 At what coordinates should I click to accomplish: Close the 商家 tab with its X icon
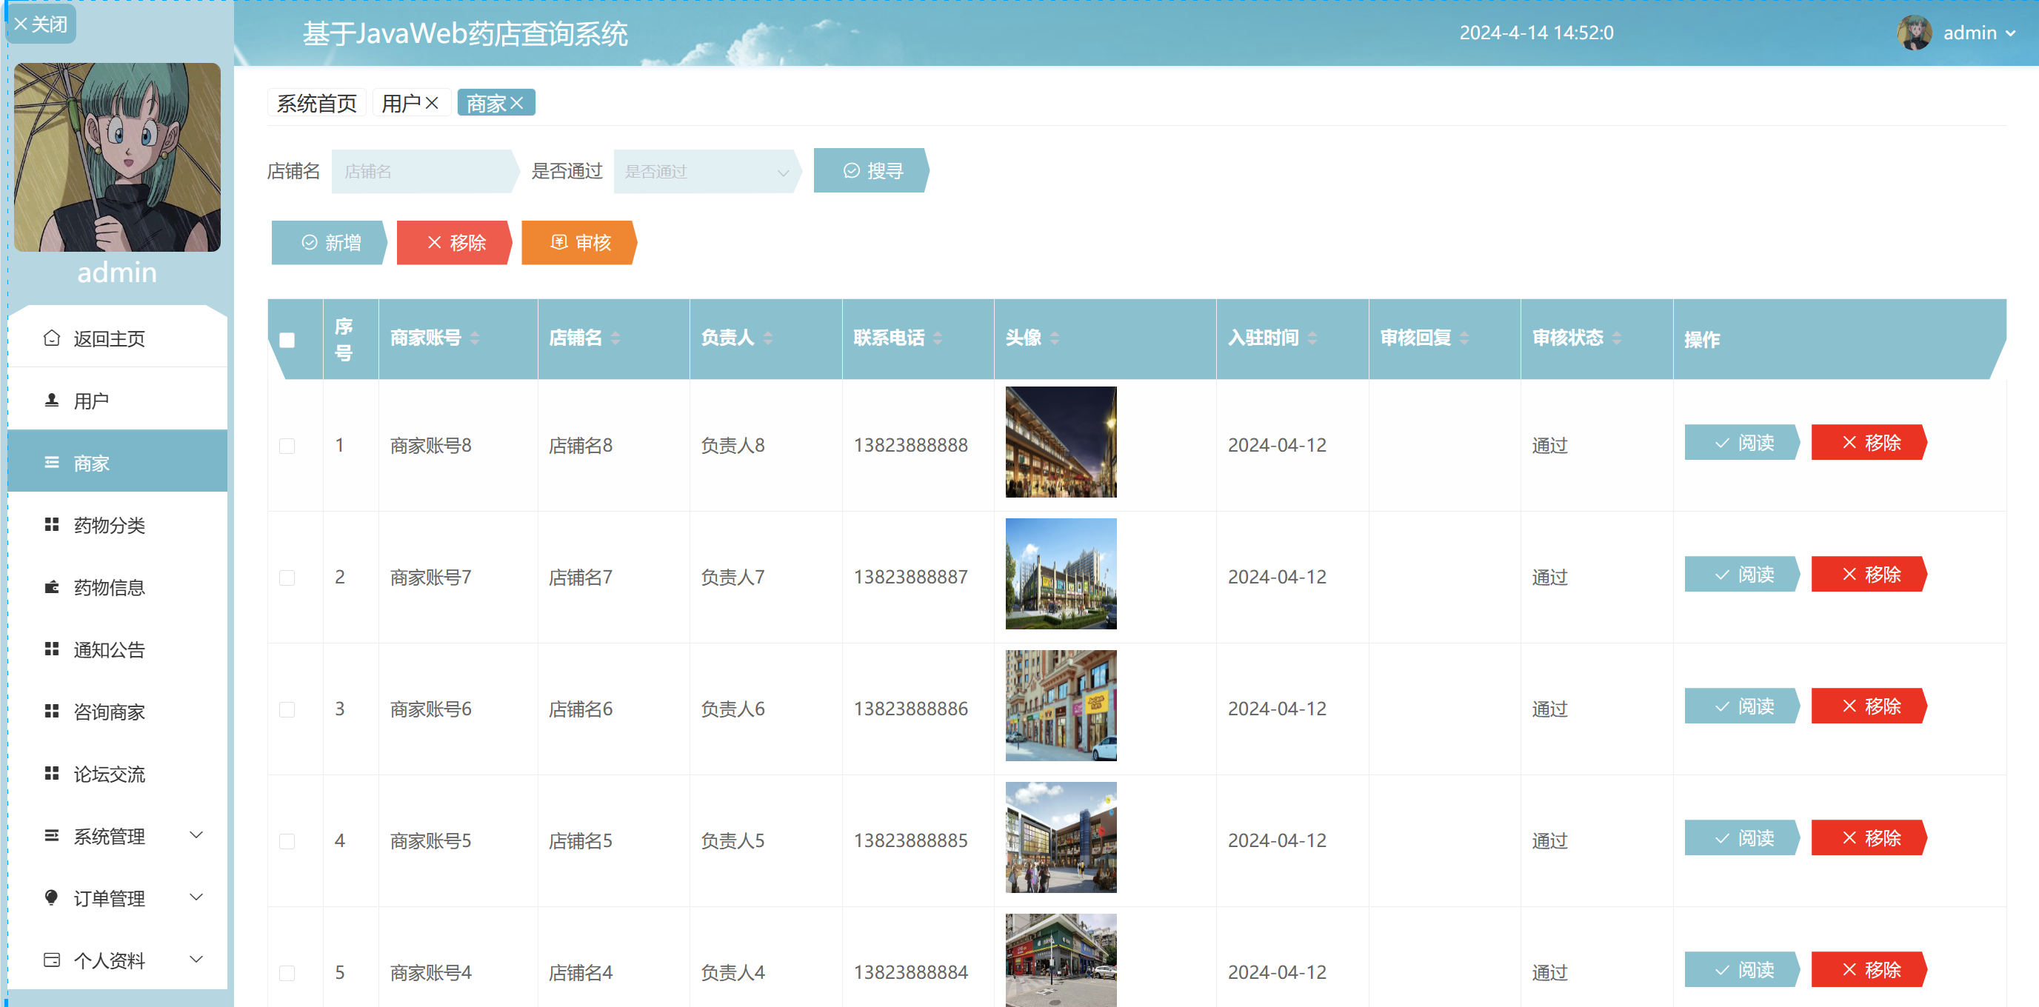(517, 103)
